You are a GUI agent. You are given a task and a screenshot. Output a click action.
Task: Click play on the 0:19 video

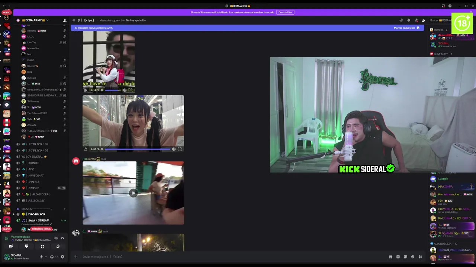(86, 90)
